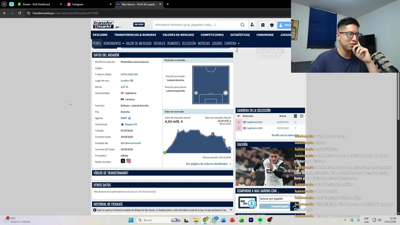Expand the RENDIMIENTO submenu arrow
The width and height of the screenshot is (400, 225).
tap(123, 43)
